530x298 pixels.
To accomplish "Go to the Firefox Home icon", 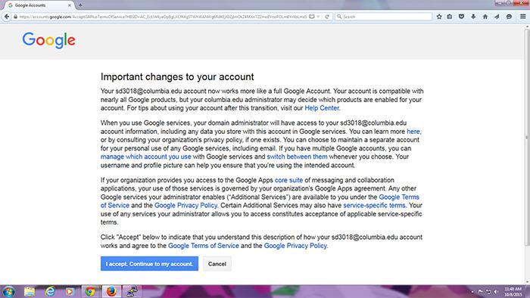I will 485,17.
